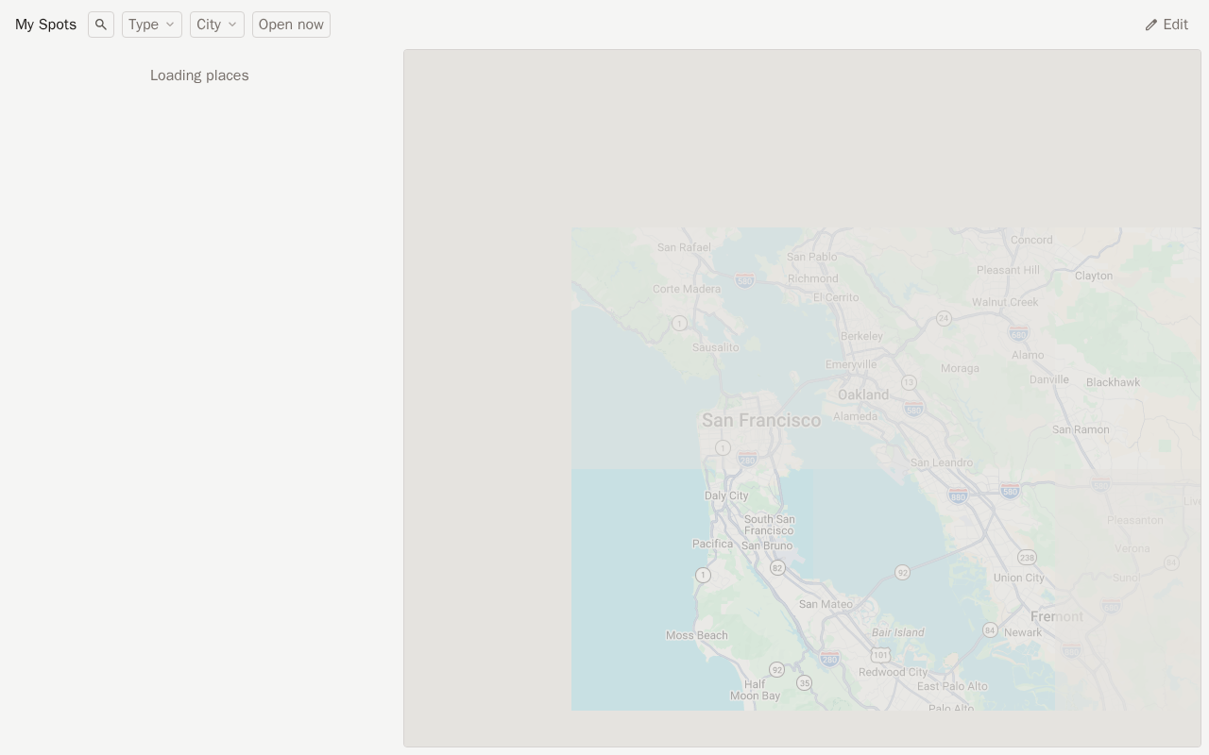
Task: Select Half Moon Bay on the map
Action: (x=755, y=690)
